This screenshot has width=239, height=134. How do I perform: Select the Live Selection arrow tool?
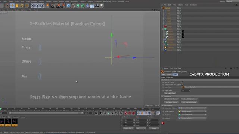click(7, 6)
